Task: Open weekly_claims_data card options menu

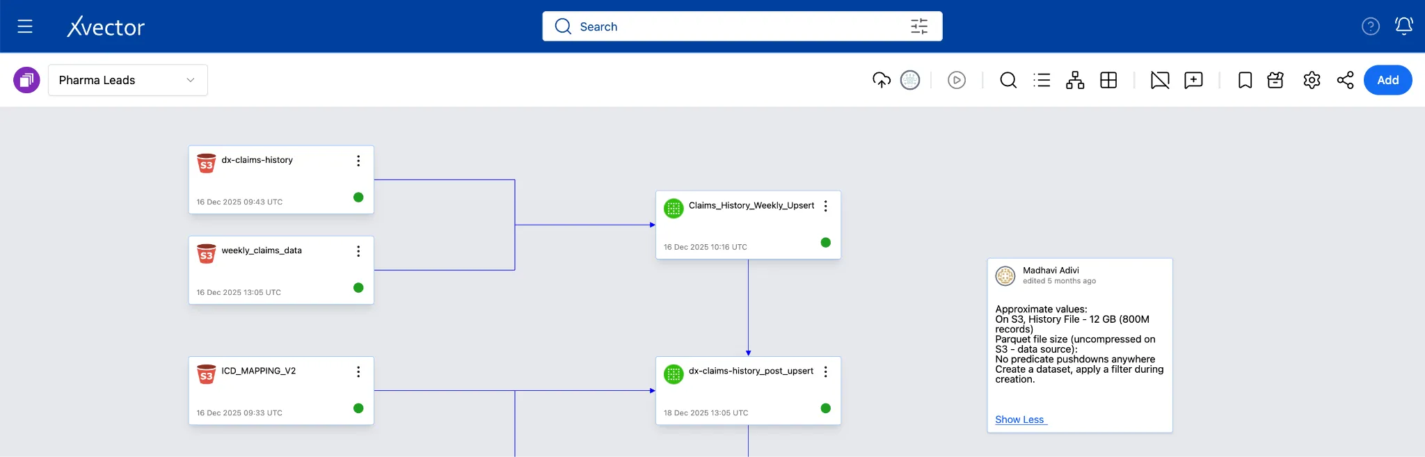Action: coord(358,251)
